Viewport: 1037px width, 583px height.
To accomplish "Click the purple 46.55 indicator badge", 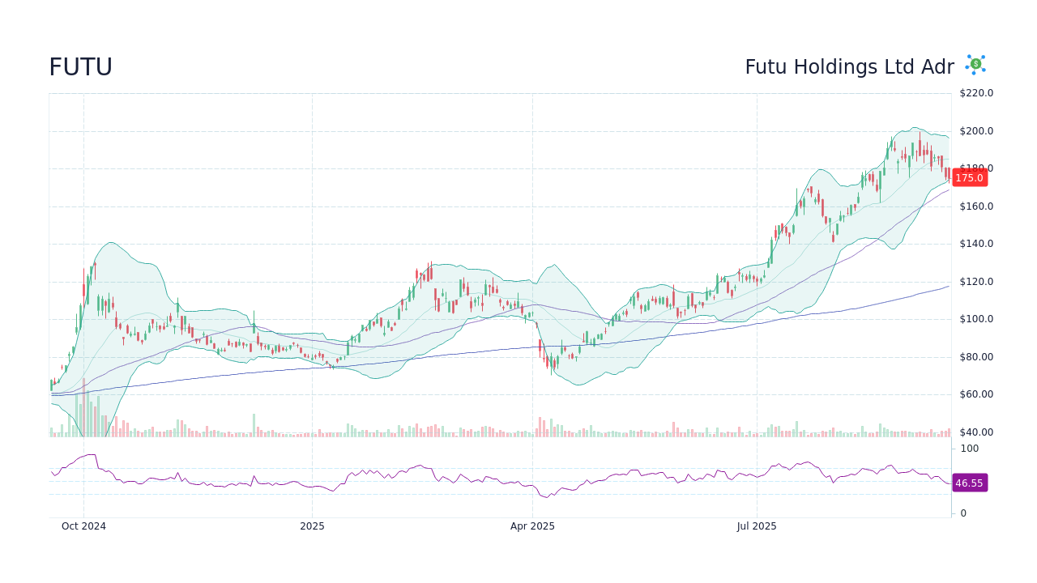I will 969,483.
